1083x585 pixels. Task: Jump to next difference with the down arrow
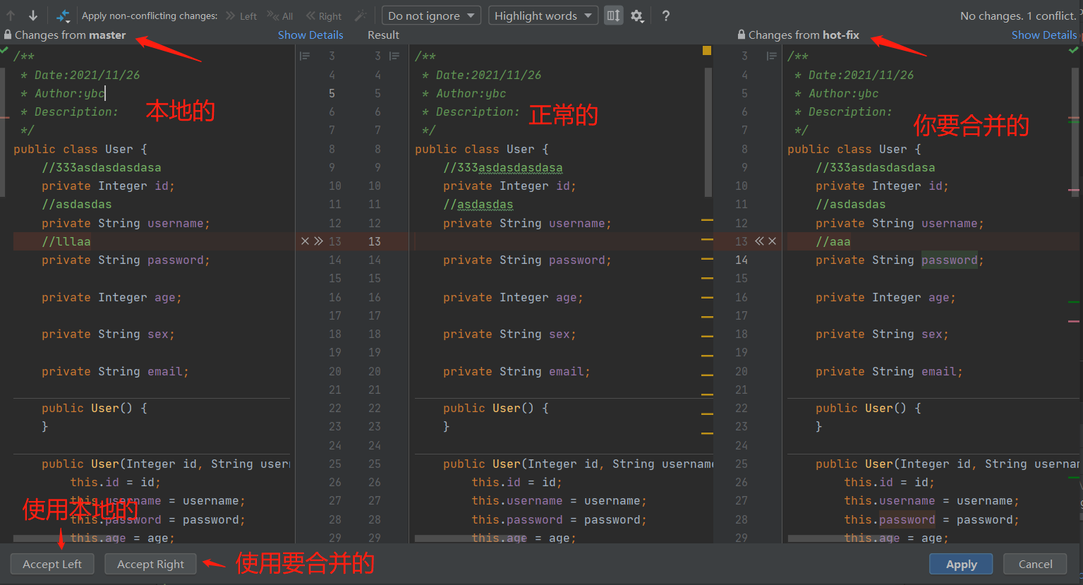(33, 16)
